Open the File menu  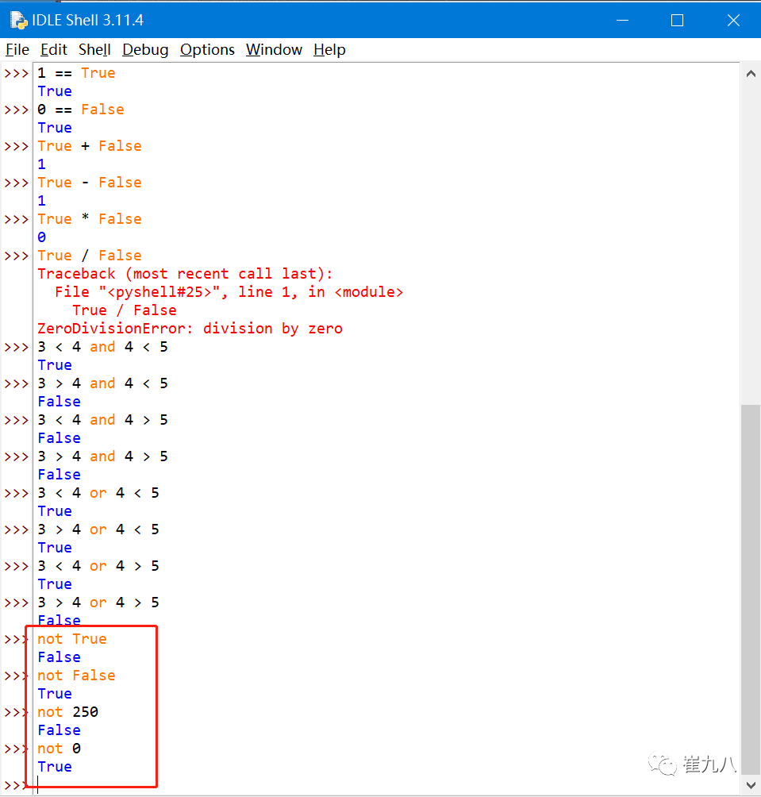(x=17, y=50)
